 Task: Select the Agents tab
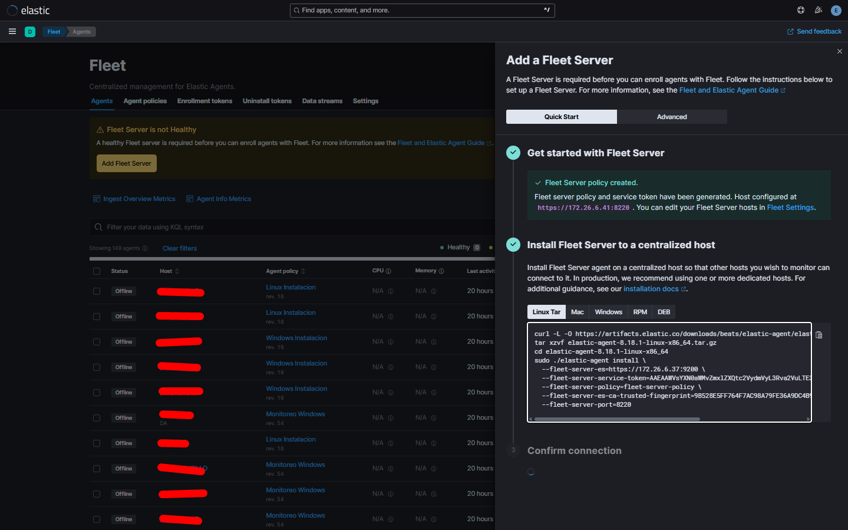pos(102,101)
